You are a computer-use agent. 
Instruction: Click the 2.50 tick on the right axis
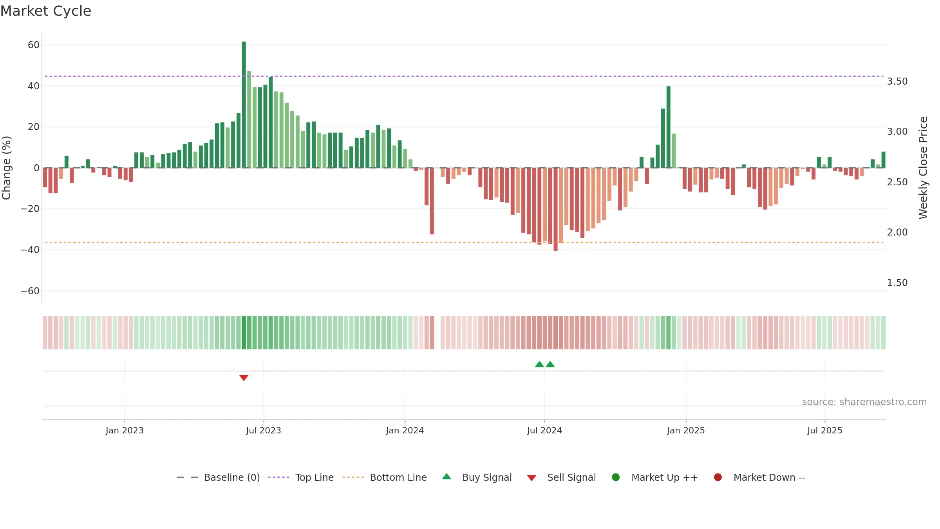(897, 182)
